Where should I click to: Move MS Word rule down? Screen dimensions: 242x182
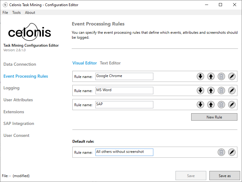(x=200, y=91)
